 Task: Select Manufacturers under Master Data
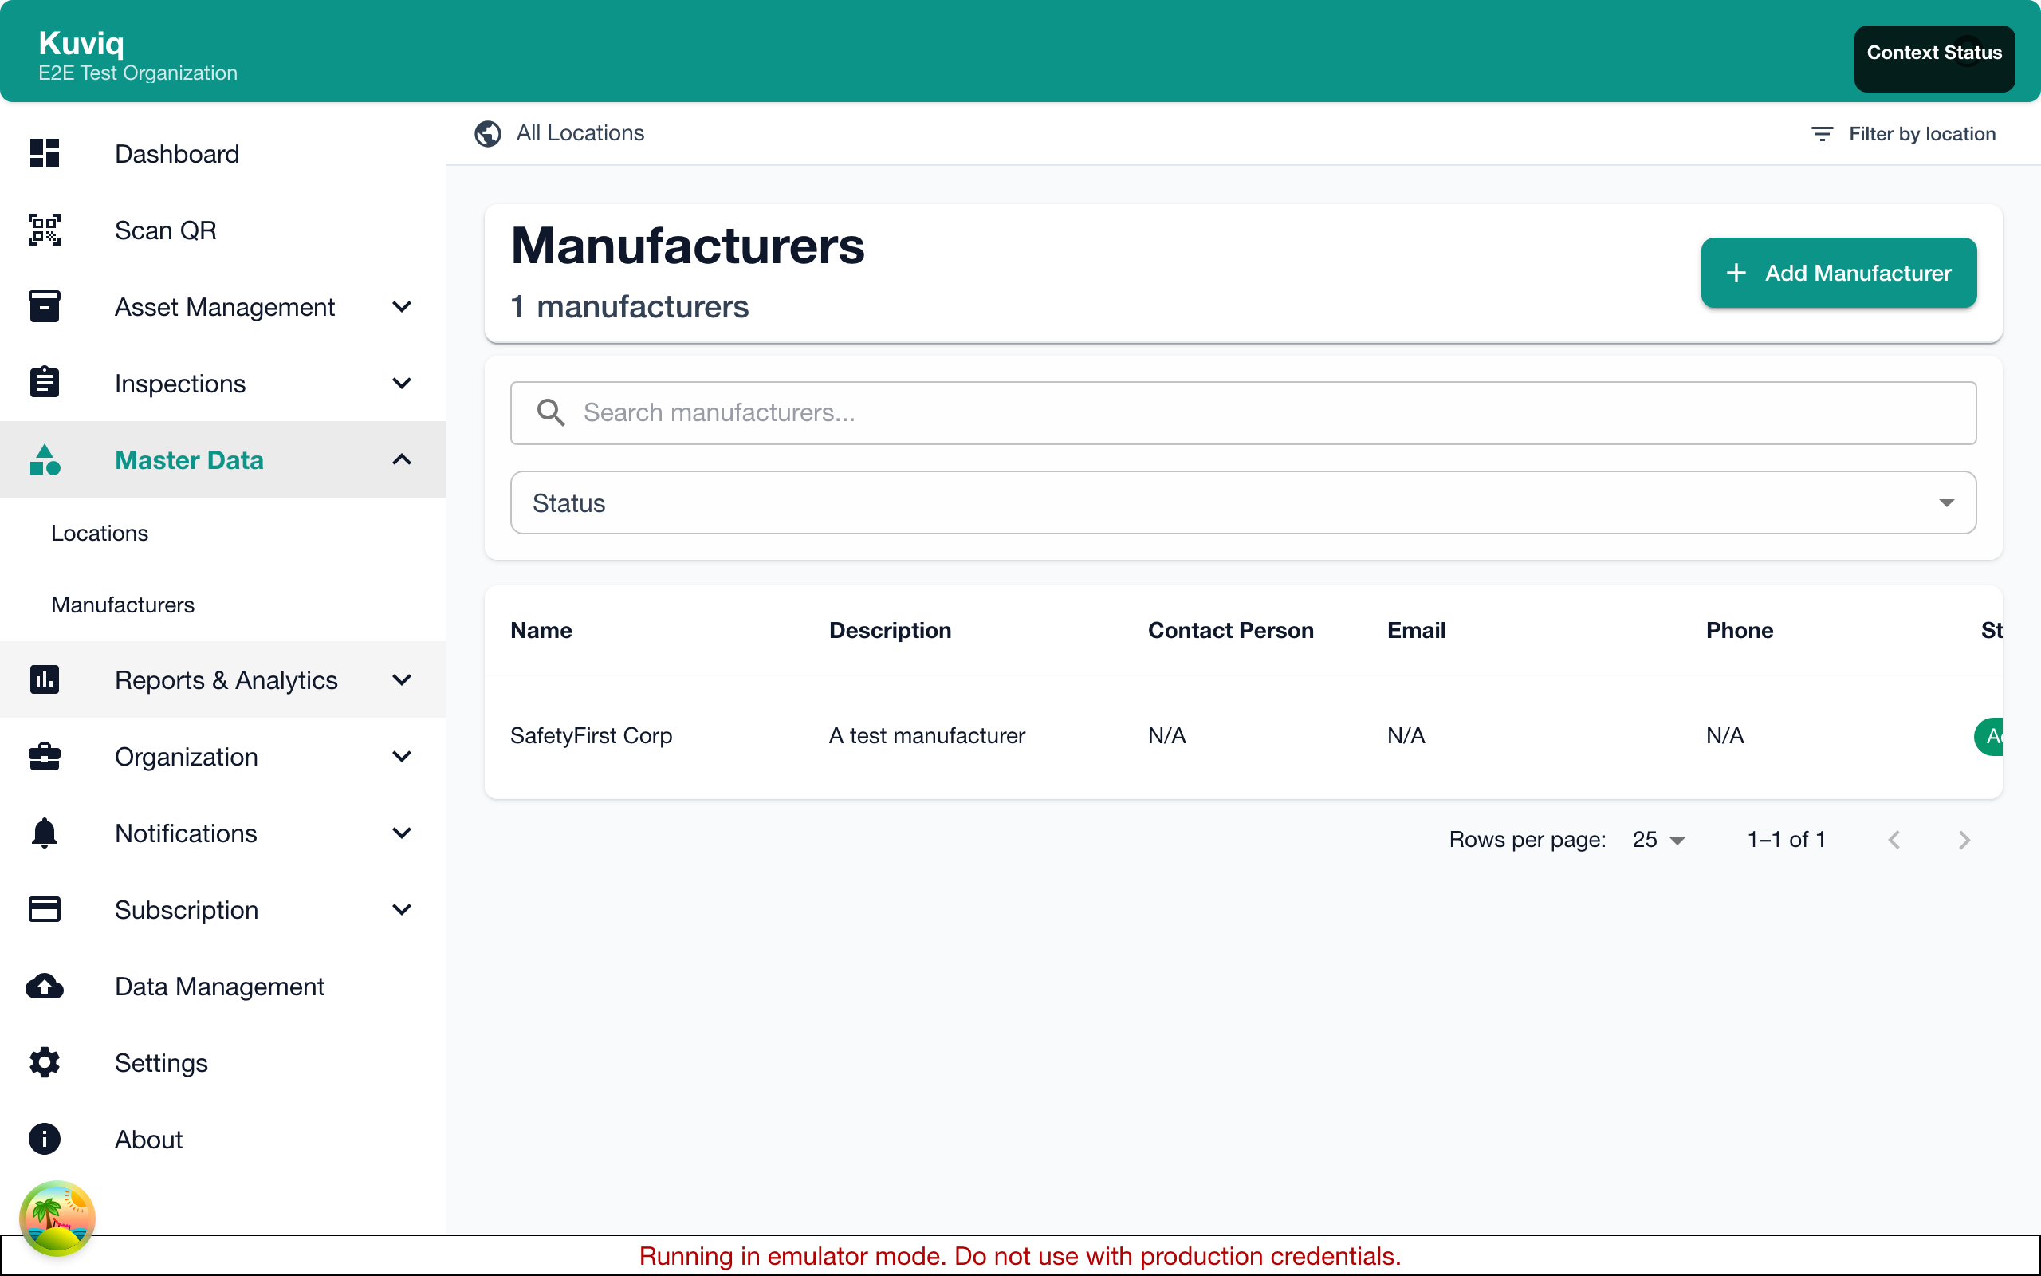pos(122,605)
